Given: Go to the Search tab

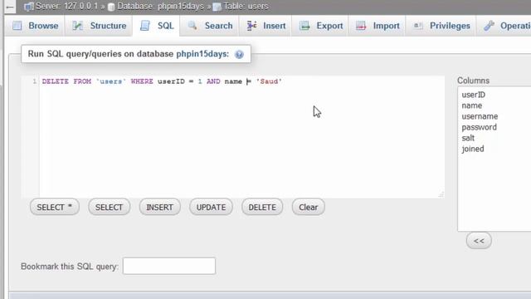Looking at the screenshot, I should tap(210, 26).
